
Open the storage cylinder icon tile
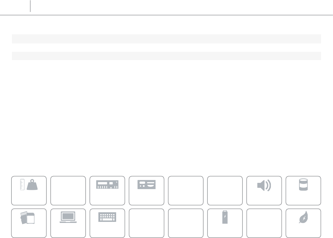click(304, 191)
